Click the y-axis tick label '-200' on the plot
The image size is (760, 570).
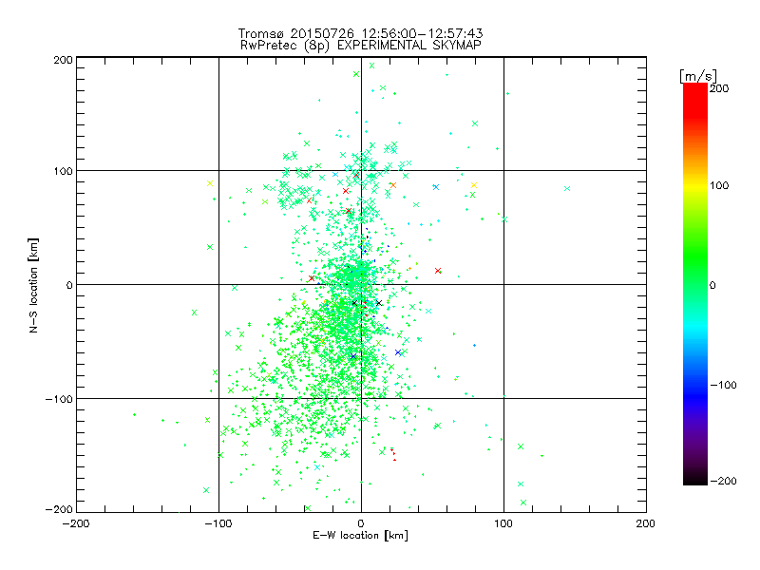click(59, 509)
